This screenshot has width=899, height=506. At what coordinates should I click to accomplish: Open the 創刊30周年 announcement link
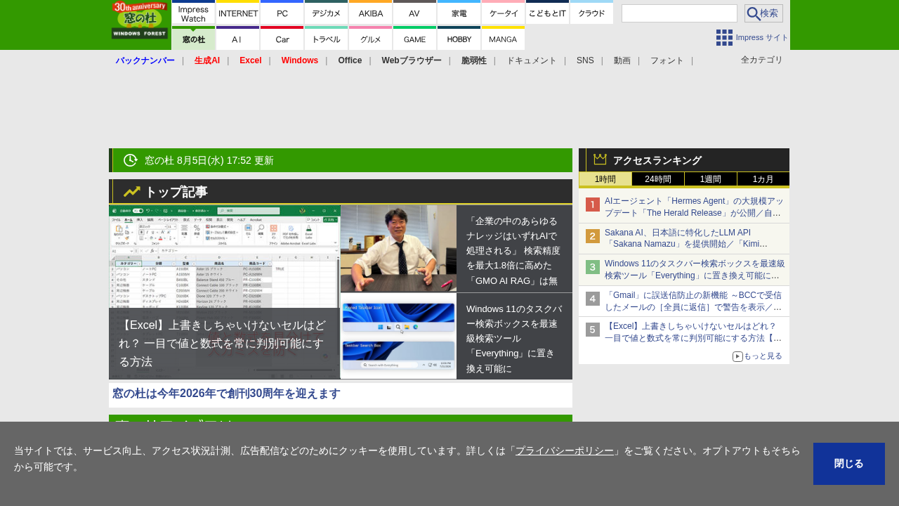[x=226, y=394]
